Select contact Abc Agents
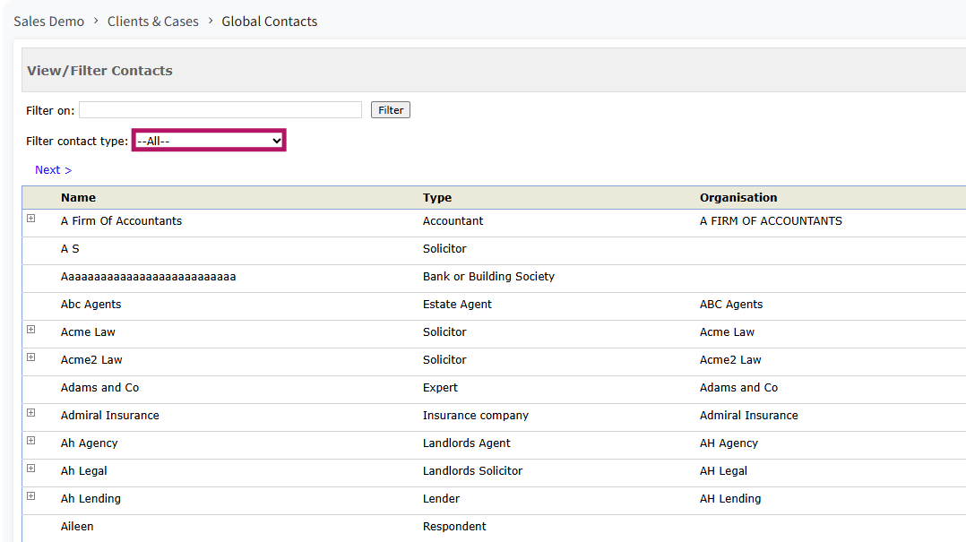Image resolution: width=966 pixels, height=542 pixels. click(x=91, y=305)
